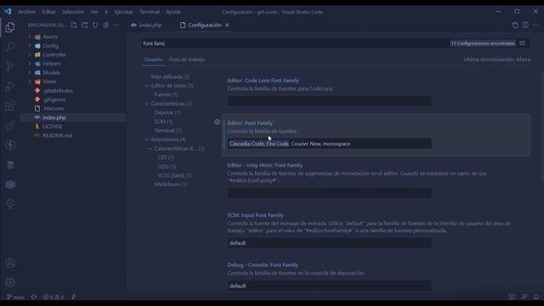Open the lightning bolt extension in activity bar
Screen dimensions: 544x306
(10, 145)
